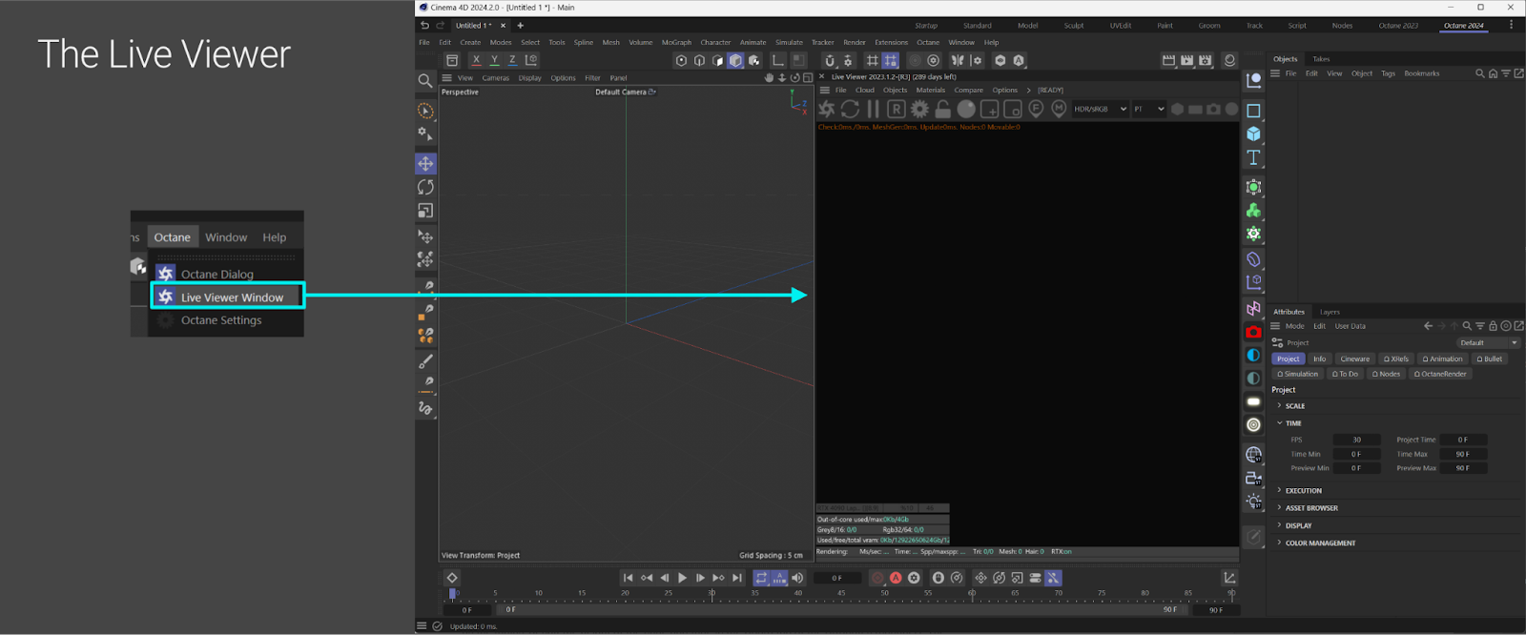Click the Text object icon in right palette
1526x635 pixels.
coord(1253,158)
